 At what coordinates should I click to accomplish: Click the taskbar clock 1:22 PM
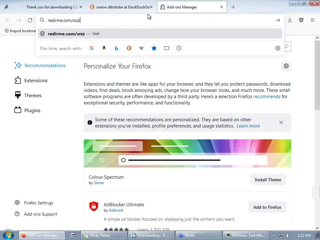point(304,236)
